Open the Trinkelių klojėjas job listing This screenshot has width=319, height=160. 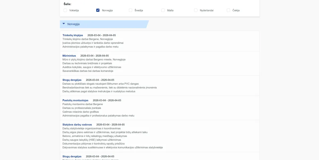pyautogui.click(x=73, y=35)
